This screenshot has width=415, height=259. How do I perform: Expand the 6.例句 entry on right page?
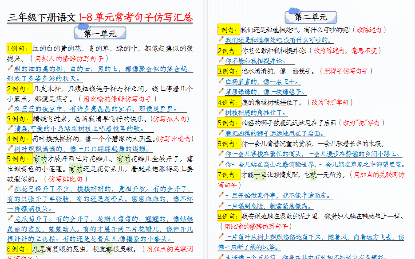pos(228,143)
